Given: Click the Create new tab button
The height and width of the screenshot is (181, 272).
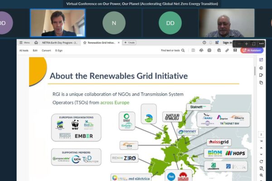Looking at the screenshot, I should coord(129,43).
